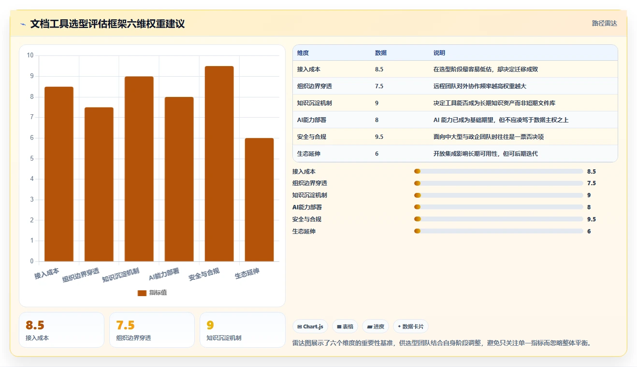Click the 组织边界穿透 bar in chart
This screenshot has height=367, width=637.
99,184
